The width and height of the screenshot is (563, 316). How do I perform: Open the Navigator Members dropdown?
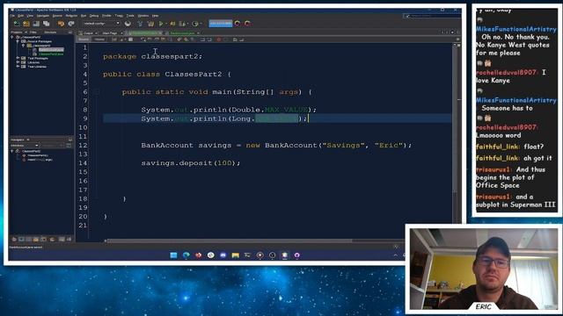(x=25, y=146)
